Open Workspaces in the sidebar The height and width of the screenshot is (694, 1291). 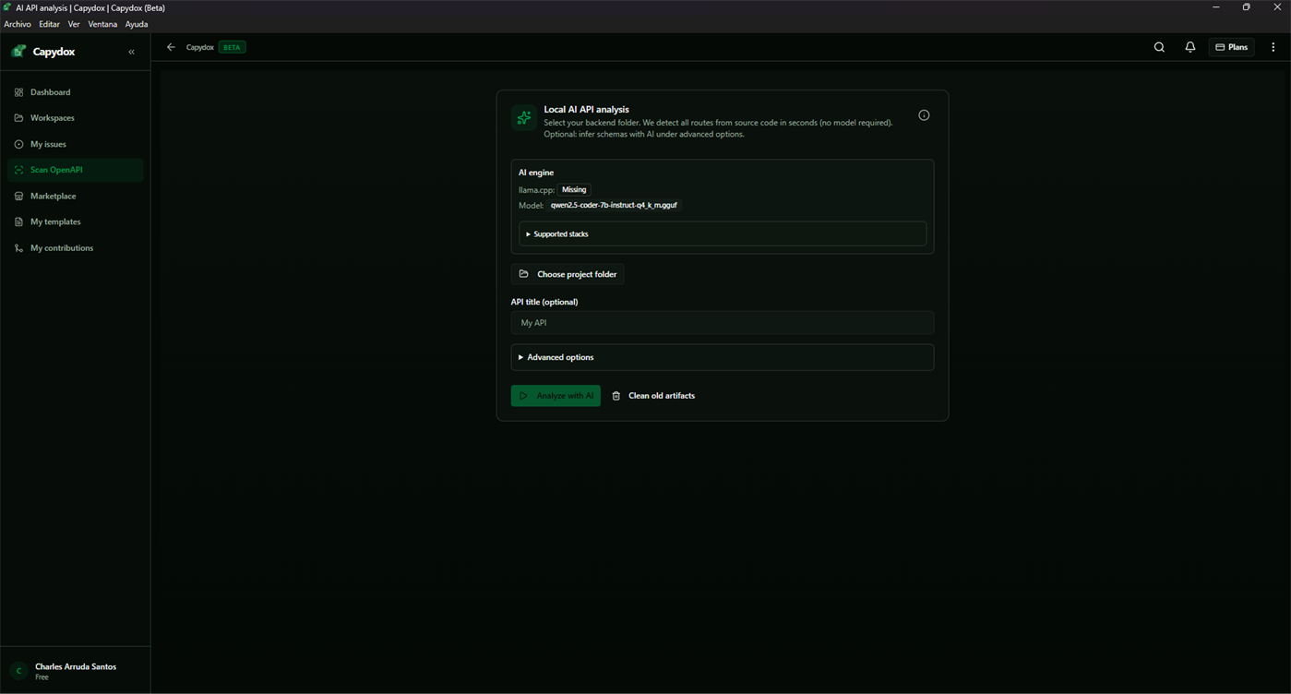click(x=75, y=118)
